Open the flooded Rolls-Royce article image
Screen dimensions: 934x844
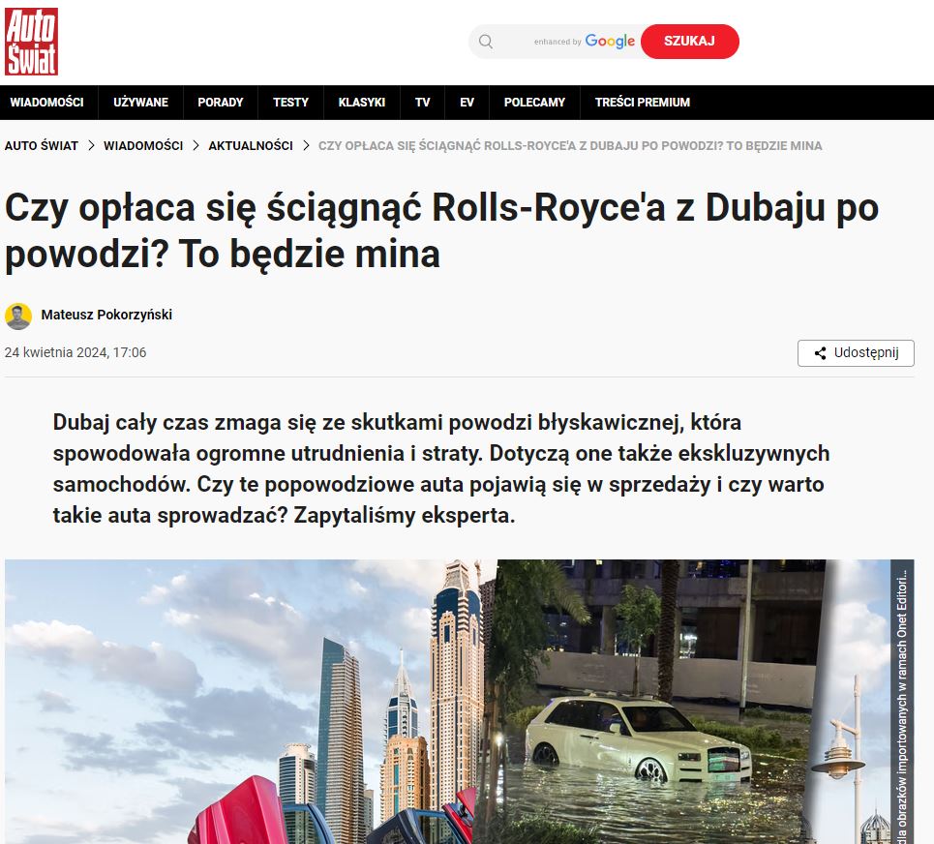[459, 702]
